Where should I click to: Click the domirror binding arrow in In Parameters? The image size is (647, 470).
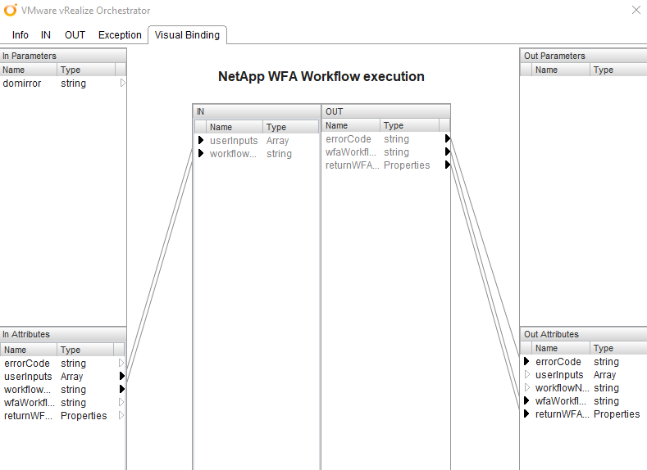(x=122, y=83)
